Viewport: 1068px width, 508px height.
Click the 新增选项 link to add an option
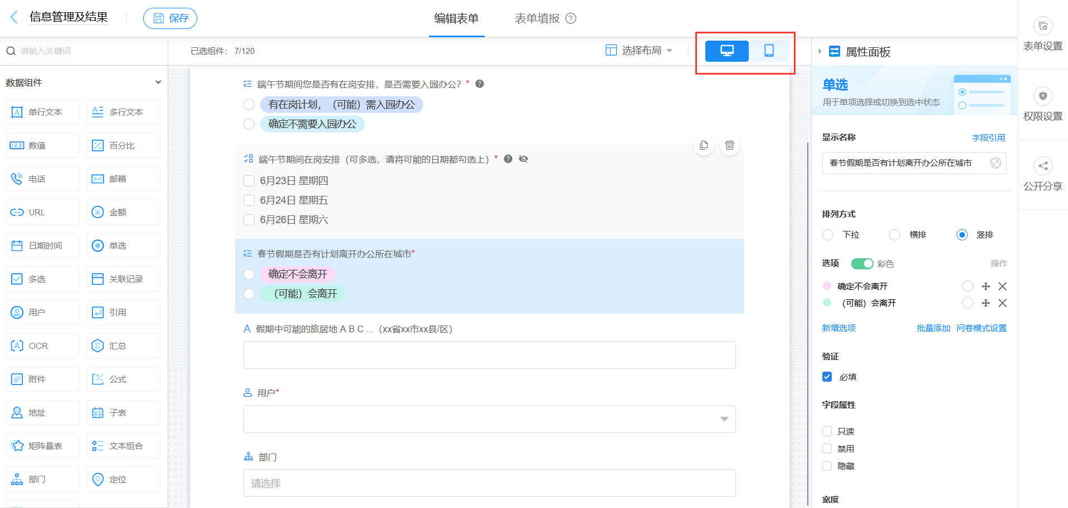(838, 328)
